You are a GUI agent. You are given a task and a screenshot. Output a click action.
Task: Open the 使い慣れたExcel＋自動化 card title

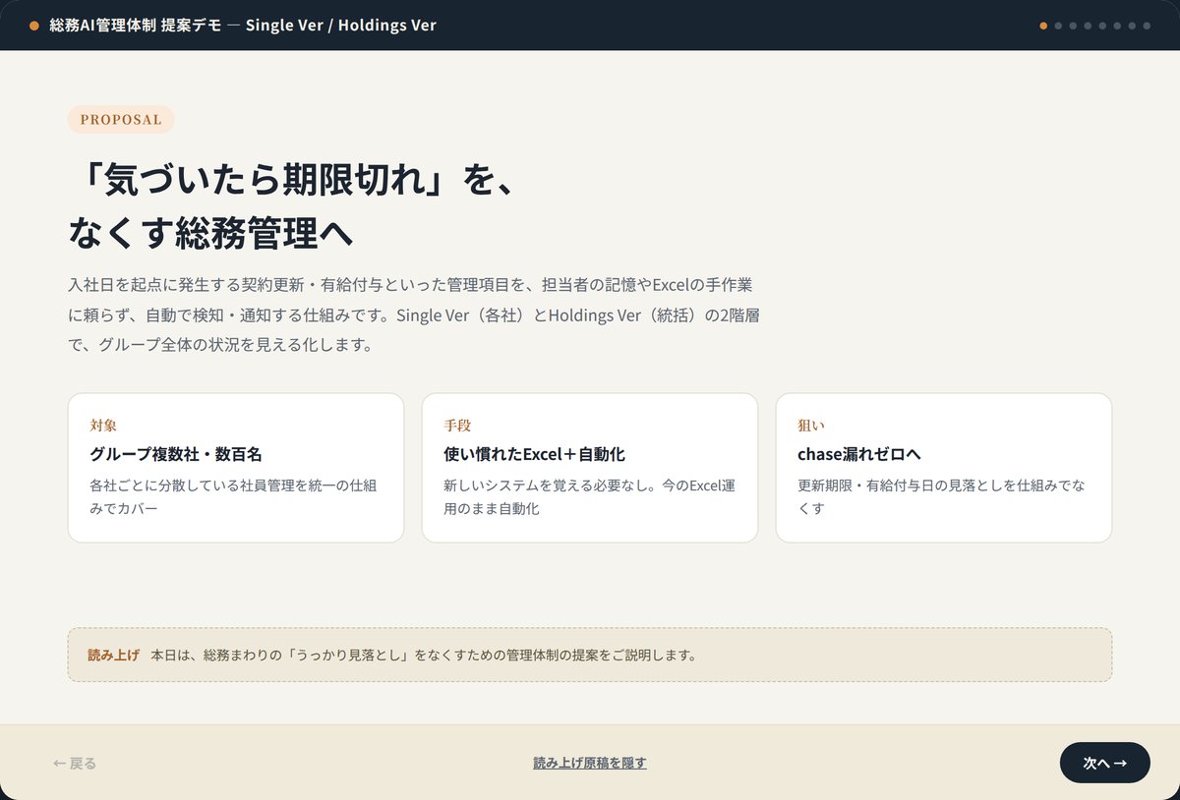click(x=535, y=454)
